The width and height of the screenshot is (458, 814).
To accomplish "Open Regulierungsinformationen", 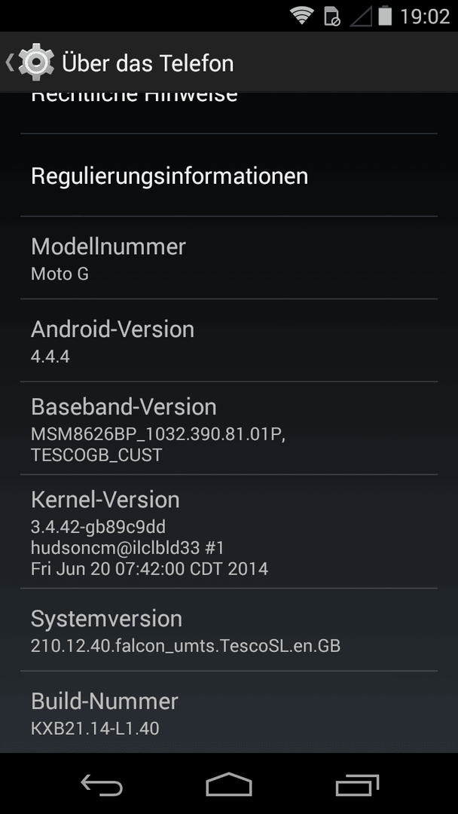I will [x=229, y=175].
